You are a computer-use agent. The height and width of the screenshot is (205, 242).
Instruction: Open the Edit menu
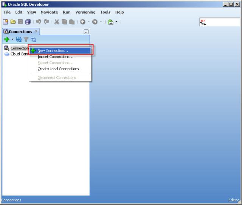[19, 12]
